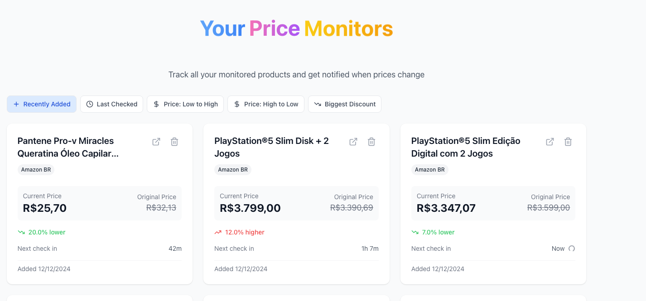Click the 7.0% lower discount label

pos(438,232)
